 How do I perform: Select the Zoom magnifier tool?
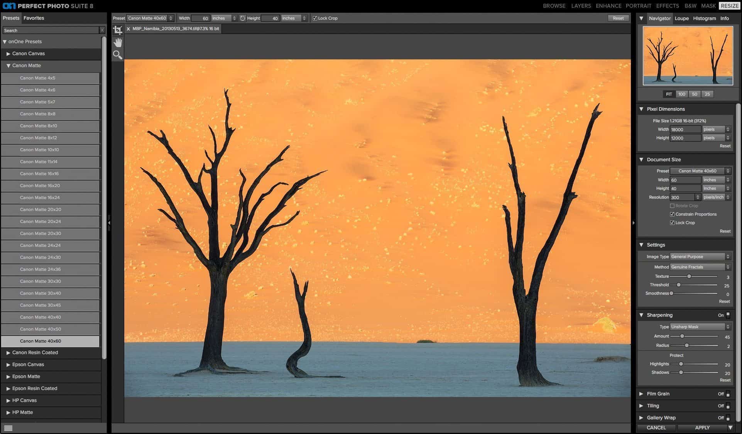point(118,55)
